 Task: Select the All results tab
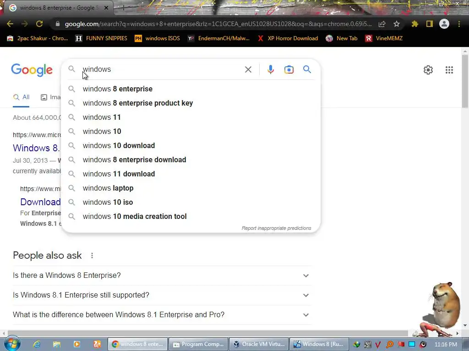click(x=21, y=97)
